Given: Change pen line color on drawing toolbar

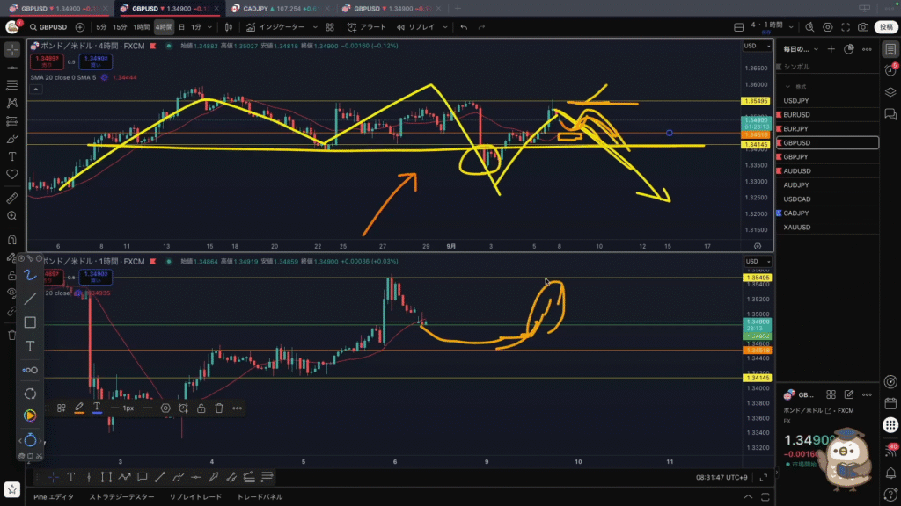Looking at the screenshot, I should coord(79,408).
